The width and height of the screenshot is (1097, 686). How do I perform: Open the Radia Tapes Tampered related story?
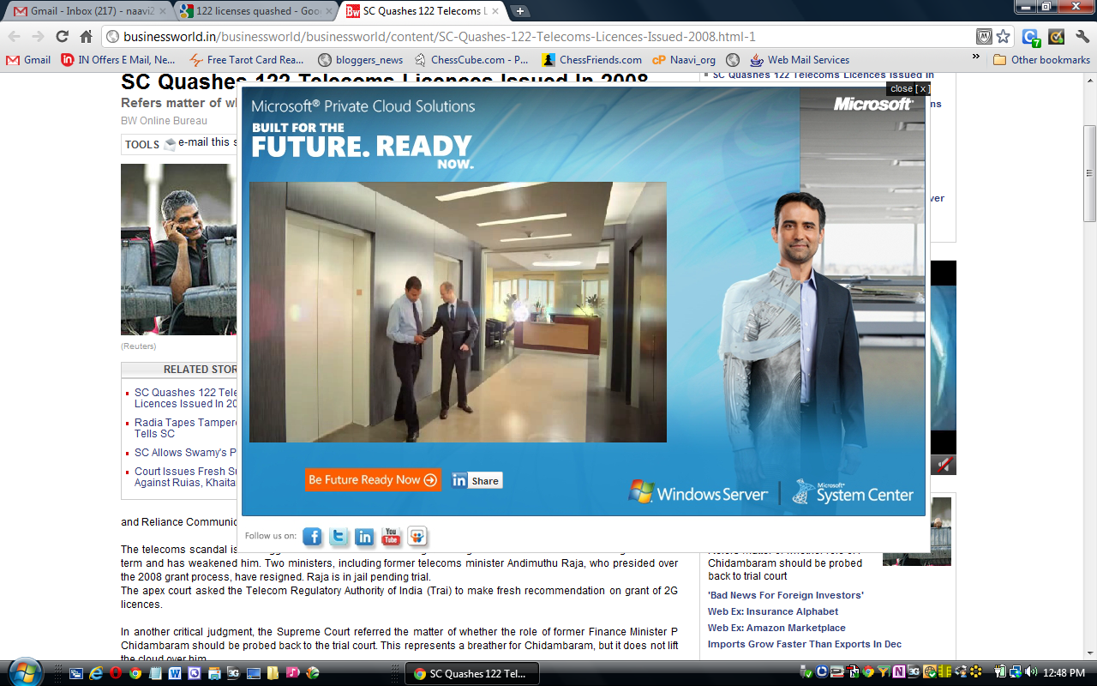coord(185,428)
